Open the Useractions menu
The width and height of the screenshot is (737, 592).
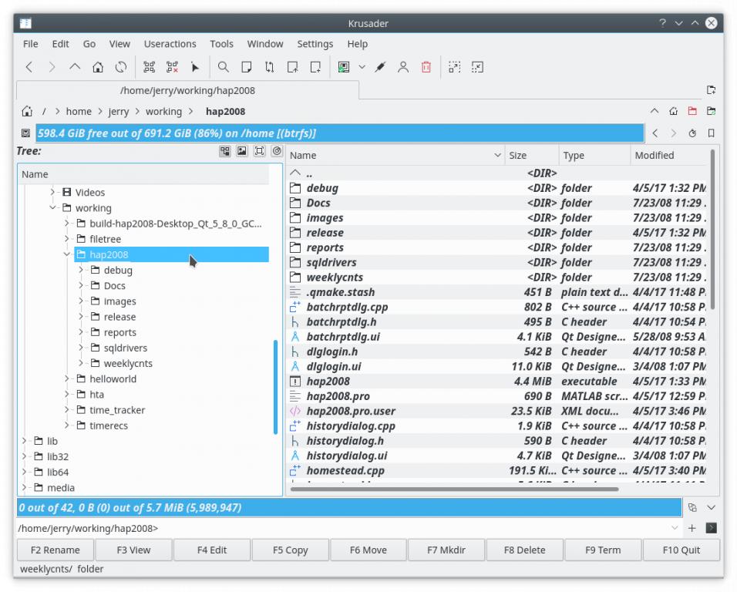tap(170, 44)
